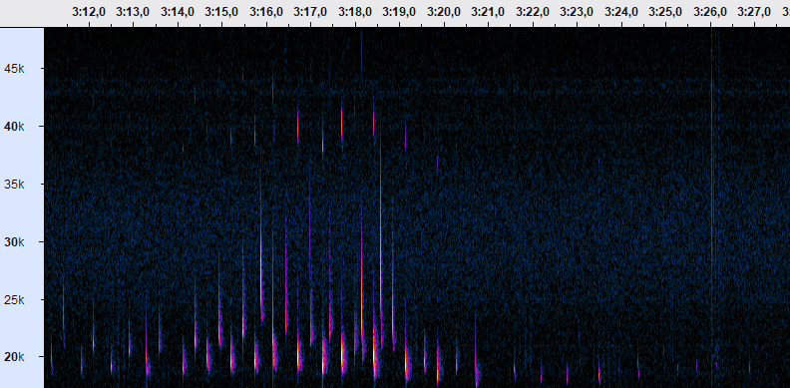The height and width of the screenshot is (388, 790).
Task: Click the 20k frequency scale label
Action: 14,357
